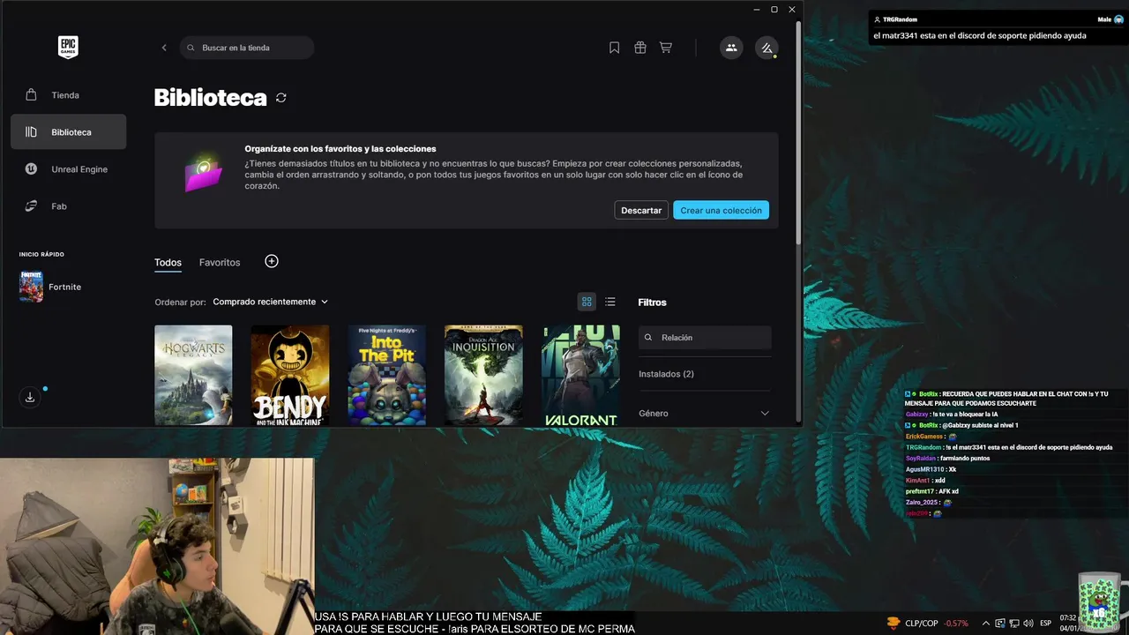Show hidden tray icons chevron

click(x=986, y=623)
